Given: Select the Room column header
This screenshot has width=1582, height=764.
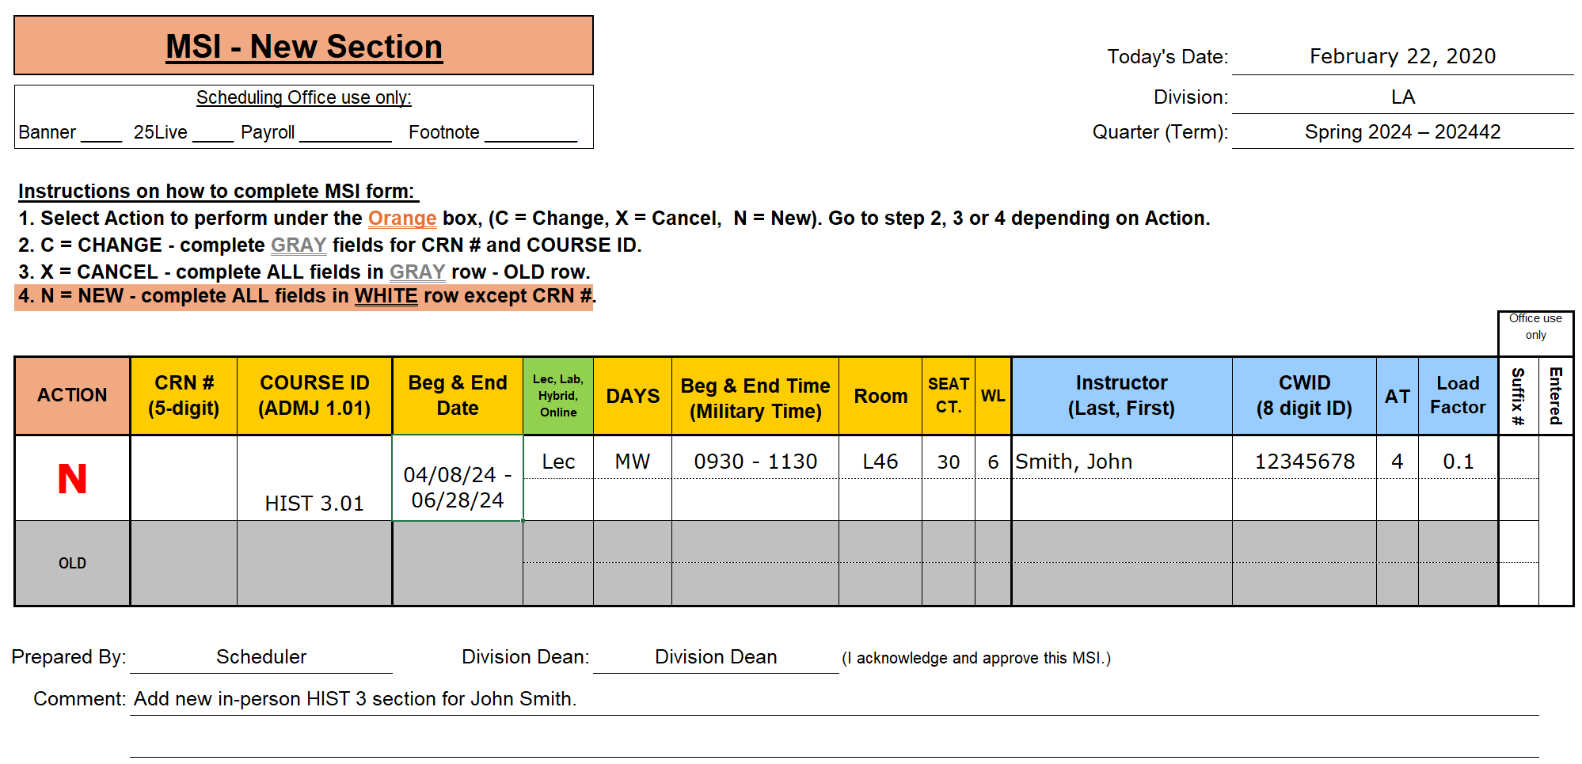Looking at the screenshot, I should click(880, 395).
